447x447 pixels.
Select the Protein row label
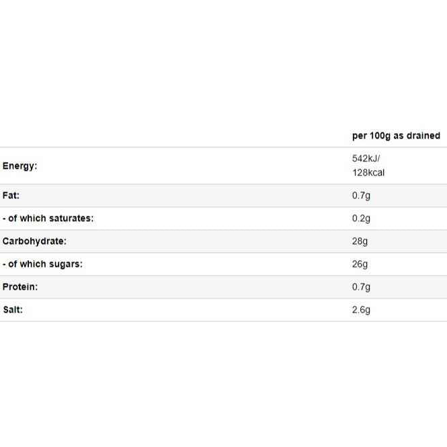20,287
